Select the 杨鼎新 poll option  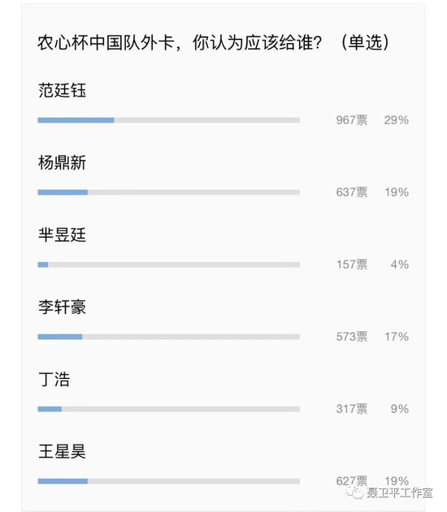tap(62, 162)
